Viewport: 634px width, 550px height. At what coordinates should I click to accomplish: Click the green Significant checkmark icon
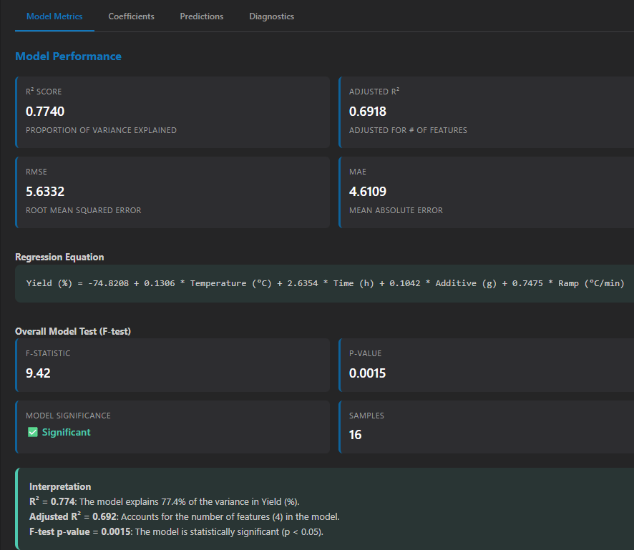[x=32, y=432]
